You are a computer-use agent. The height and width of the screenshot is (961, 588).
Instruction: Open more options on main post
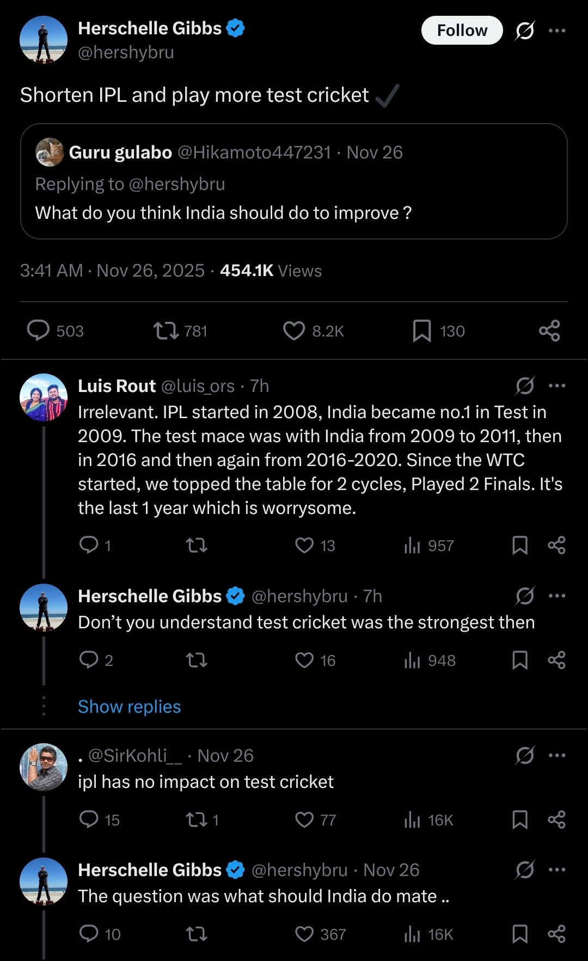tap(557, 30)
